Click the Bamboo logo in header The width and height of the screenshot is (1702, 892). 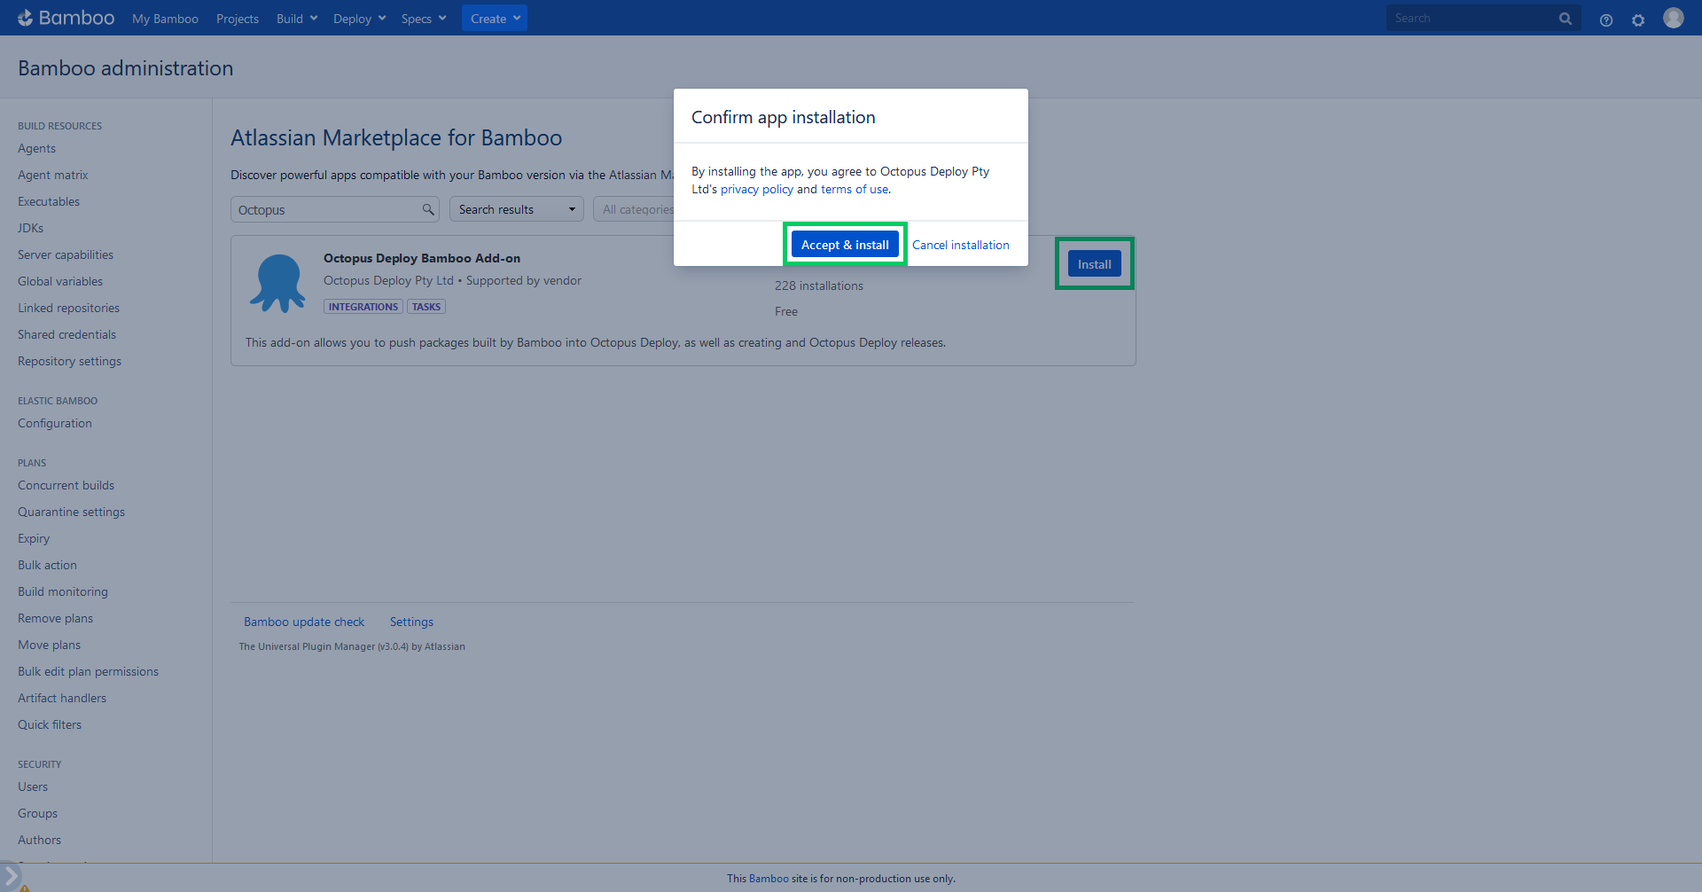66,18
